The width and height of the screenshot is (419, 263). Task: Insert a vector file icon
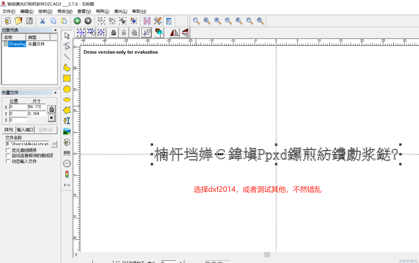click(67, 142)
